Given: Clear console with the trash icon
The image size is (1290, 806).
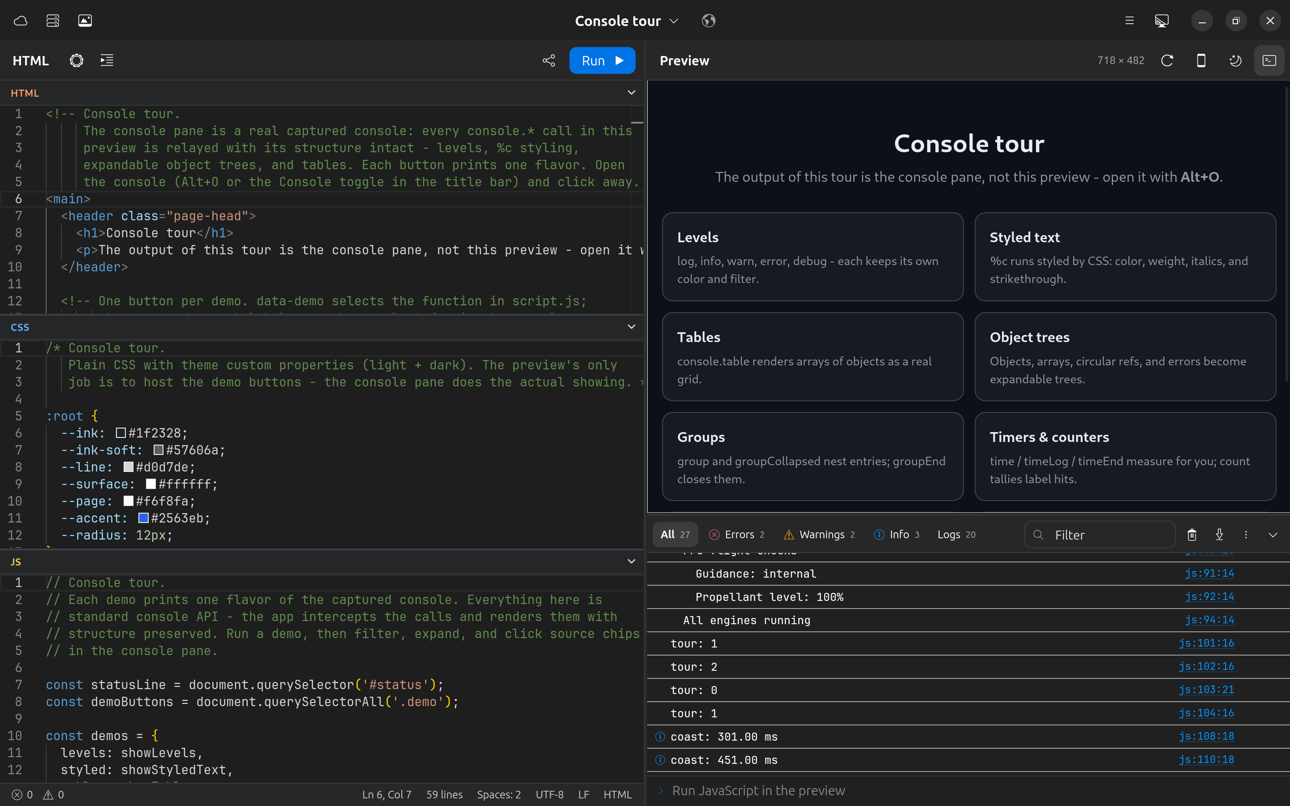Looking at the screenshot, I should (1192, 535).
